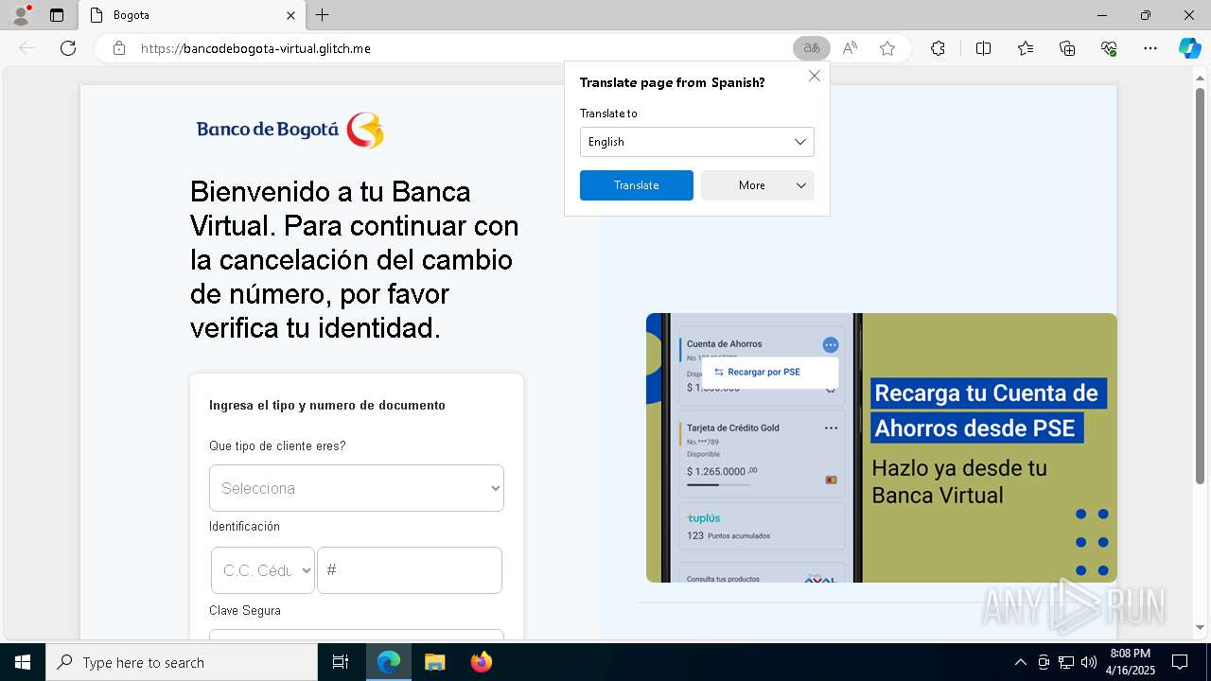Open the C.C. Cédula document type dropdown
The image size is (1211, 681).
(x=263, y=570)
